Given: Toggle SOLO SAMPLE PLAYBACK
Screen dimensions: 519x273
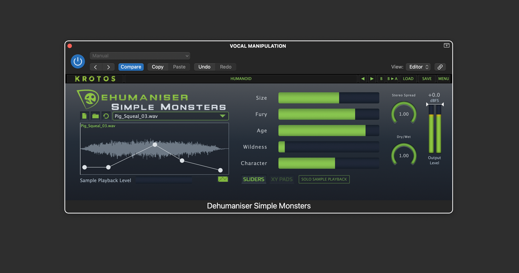Looking at the screenshot, I should (324, 179).
